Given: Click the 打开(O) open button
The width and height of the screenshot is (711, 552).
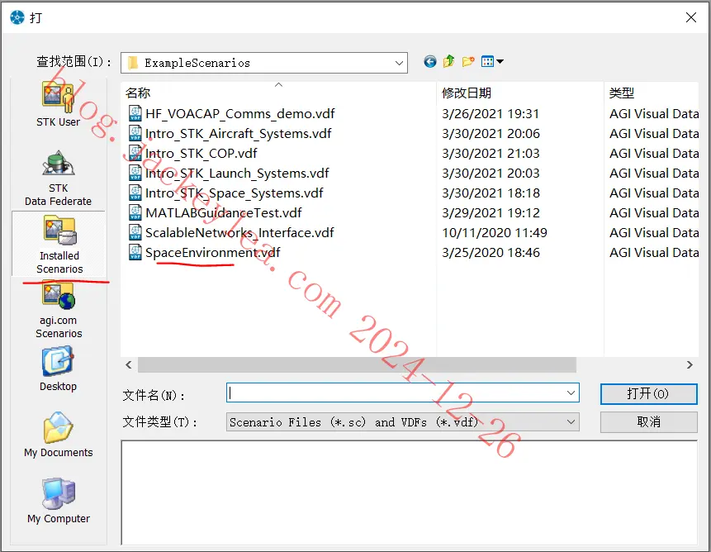Looking at the screenshot, I should (648, 393).
